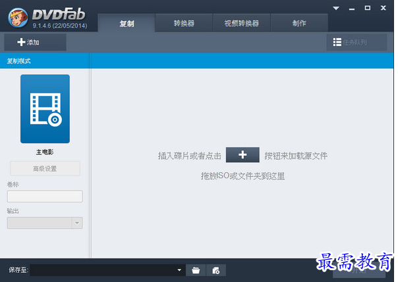Switch to the 视频转换器 tab

[241, 23]
